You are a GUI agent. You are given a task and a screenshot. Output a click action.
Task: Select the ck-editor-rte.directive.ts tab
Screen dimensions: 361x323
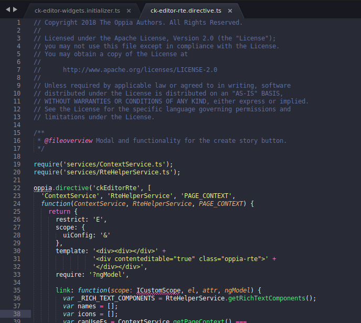pyautogui.click(x=186, y=11)
